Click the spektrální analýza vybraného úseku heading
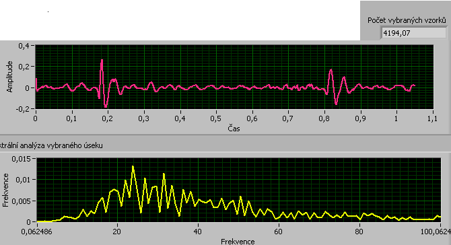Viewport: 451px width, 245px height. [51, 145]
